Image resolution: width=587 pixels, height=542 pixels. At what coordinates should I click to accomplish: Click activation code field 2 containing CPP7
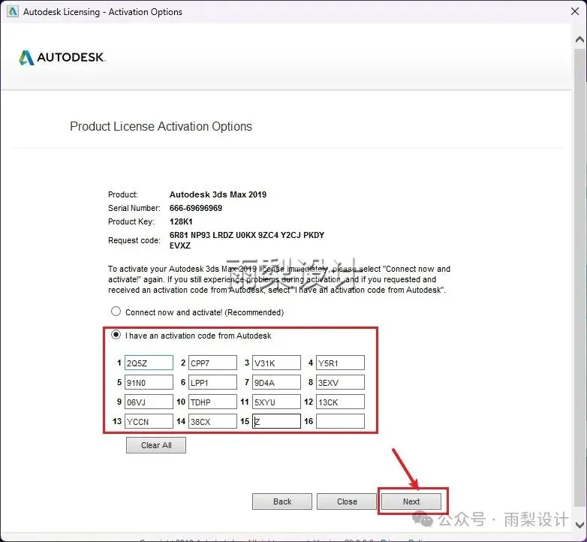coord(212,363)
